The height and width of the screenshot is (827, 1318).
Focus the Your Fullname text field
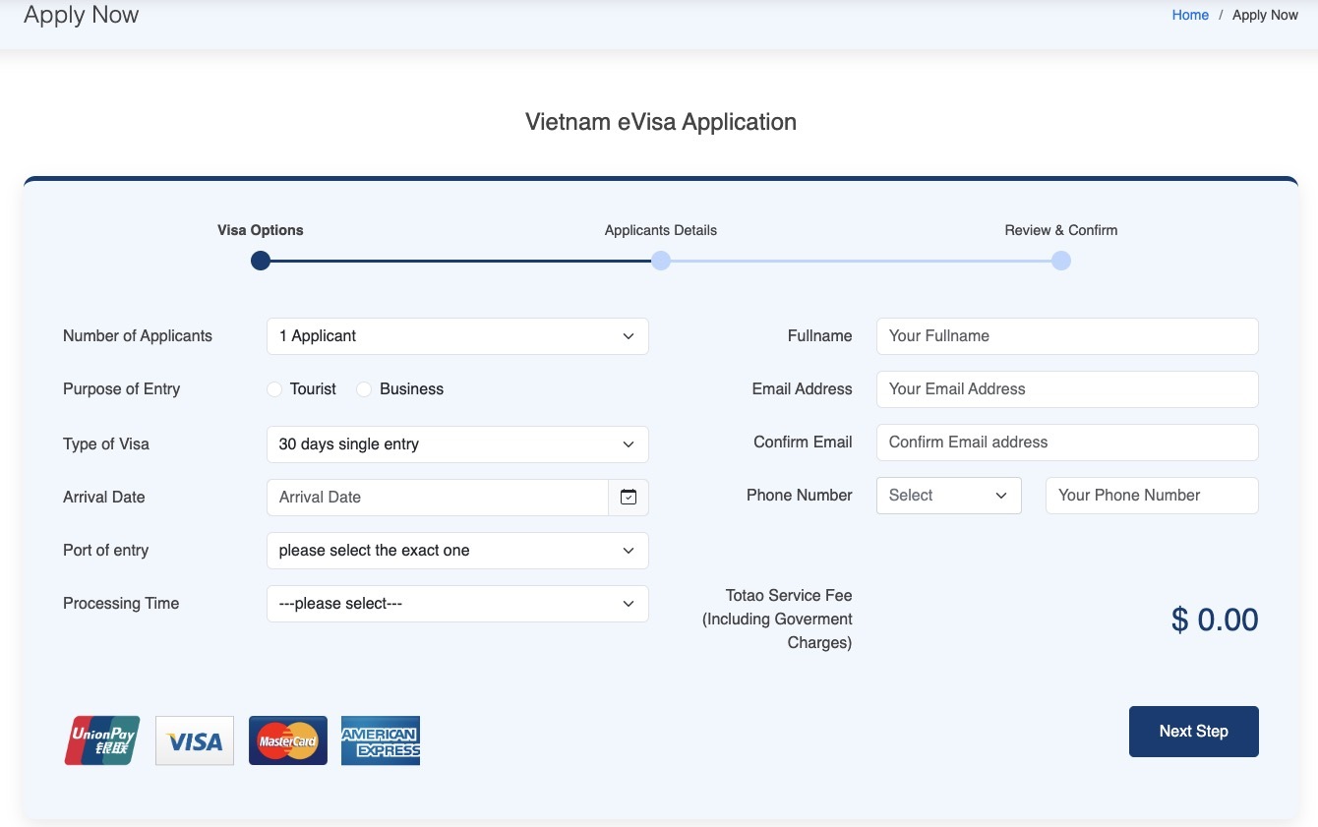[x=1067, y=336]
